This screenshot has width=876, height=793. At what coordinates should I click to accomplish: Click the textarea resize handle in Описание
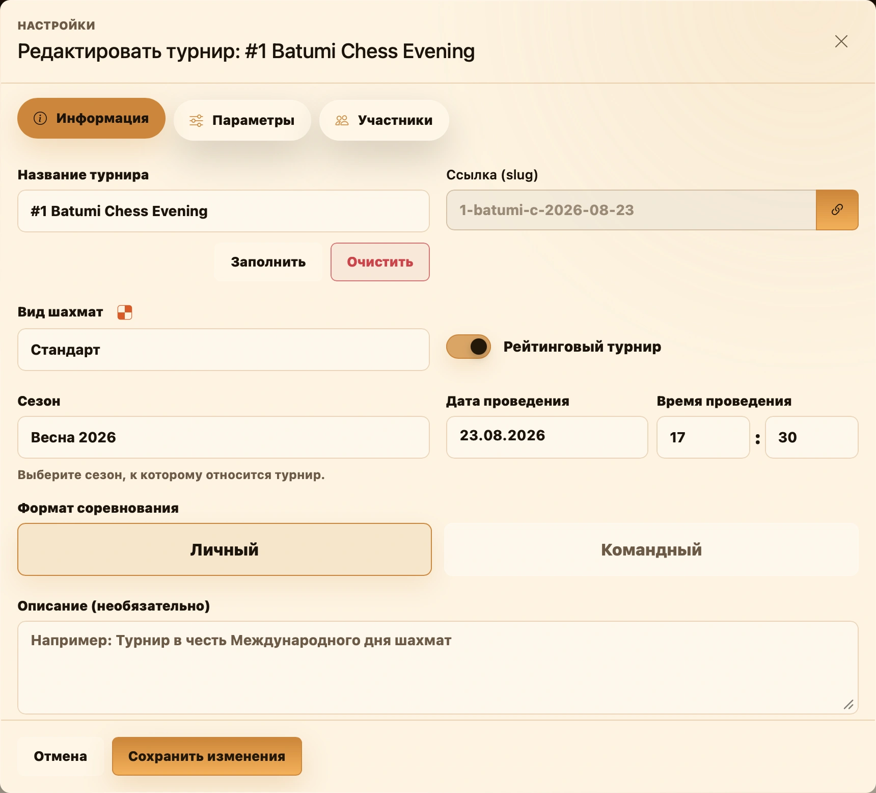point(848,704)
